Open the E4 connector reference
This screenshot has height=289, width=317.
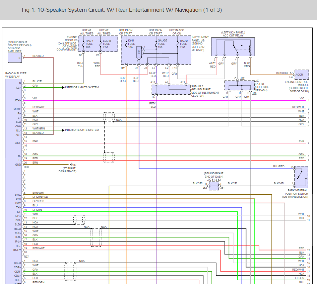click(x=291, y=77)
